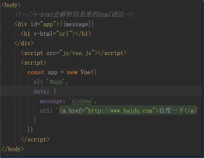Click the 百度一下 link text

point(172,110)
